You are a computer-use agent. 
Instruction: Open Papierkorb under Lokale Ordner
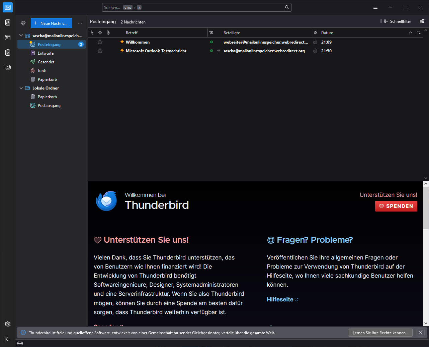[x=52, y=97]
